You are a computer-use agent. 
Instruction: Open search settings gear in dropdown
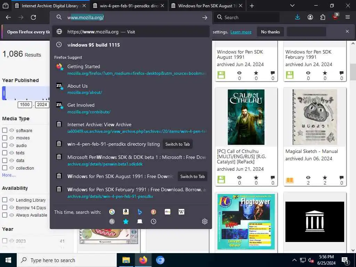coord(204,221)
